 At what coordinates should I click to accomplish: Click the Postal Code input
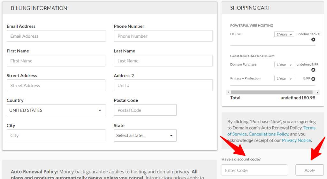pyautogui.click(x=145, y=110)
